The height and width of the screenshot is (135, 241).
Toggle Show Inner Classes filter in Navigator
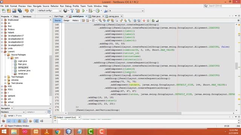(x=25, y=121)
